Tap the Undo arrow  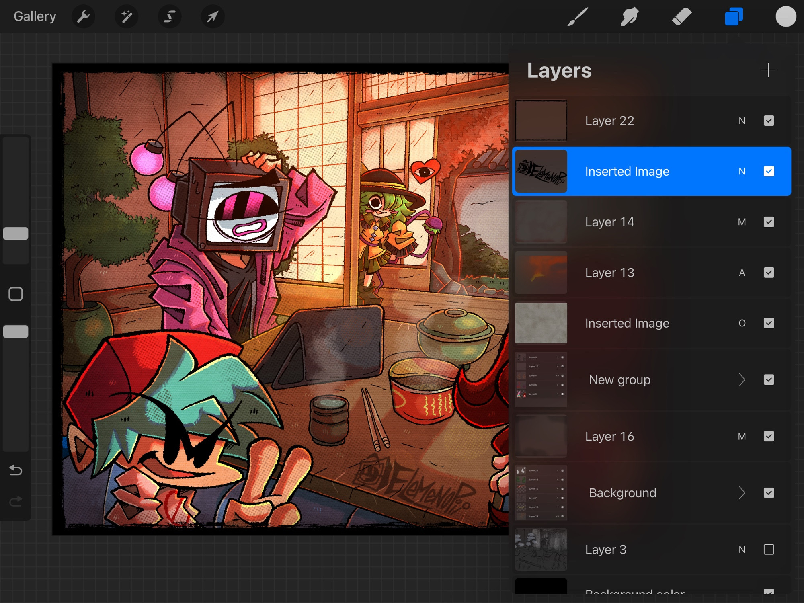tap(16, 470)
